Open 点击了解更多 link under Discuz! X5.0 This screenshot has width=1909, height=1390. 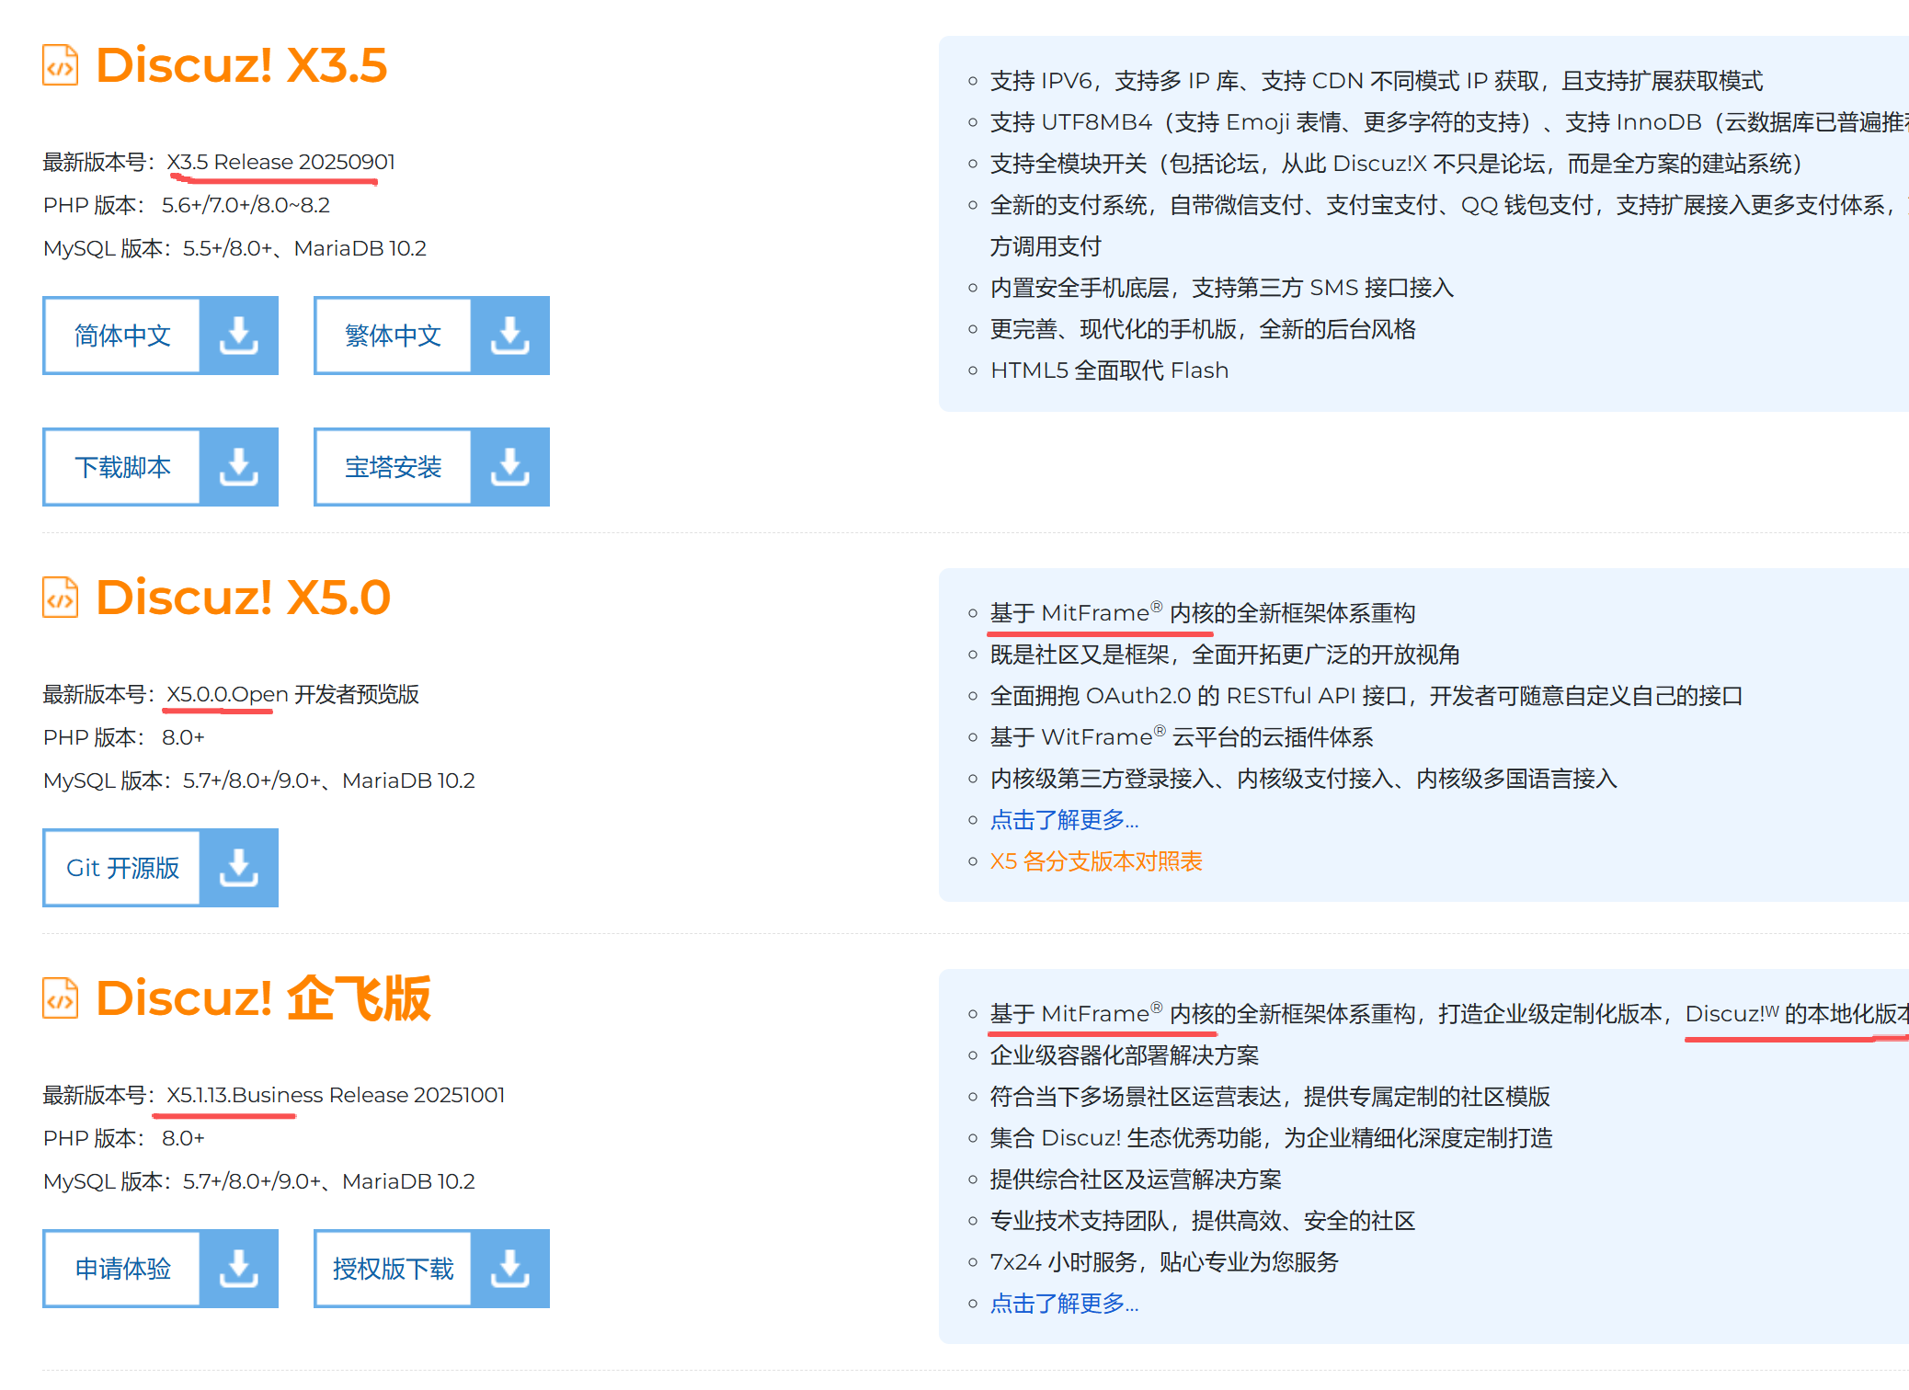1064,820
